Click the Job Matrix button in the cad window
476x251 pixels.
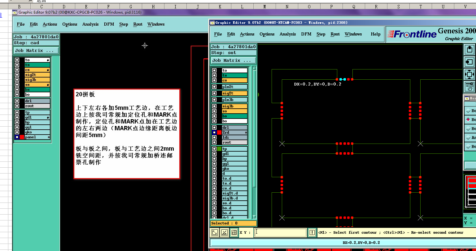tap(36, 50)
